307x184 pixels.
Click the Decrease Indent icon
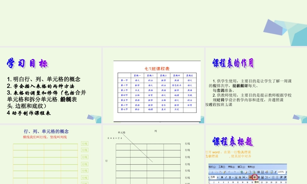[x=281, y=177]
